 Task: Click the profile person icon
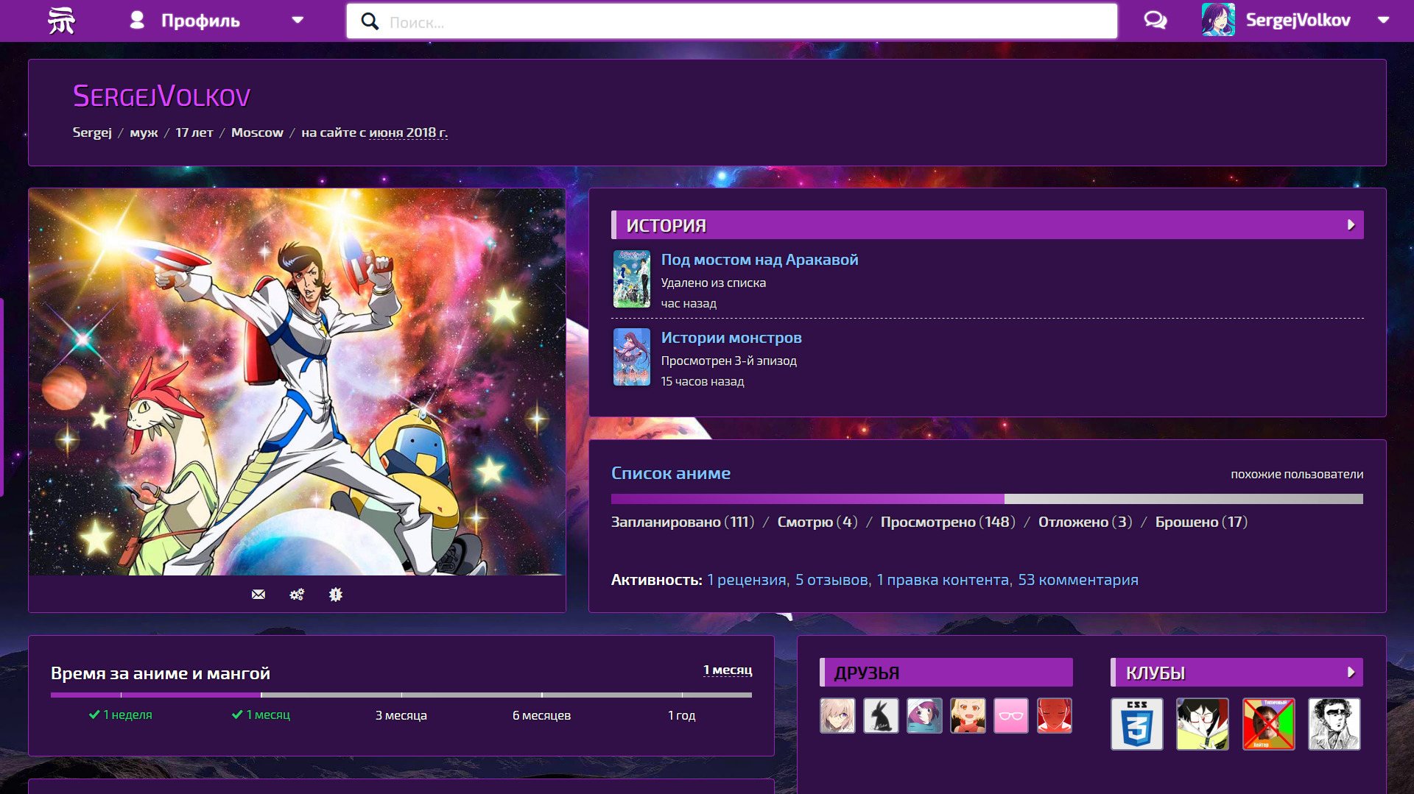[x=137, y=20]
